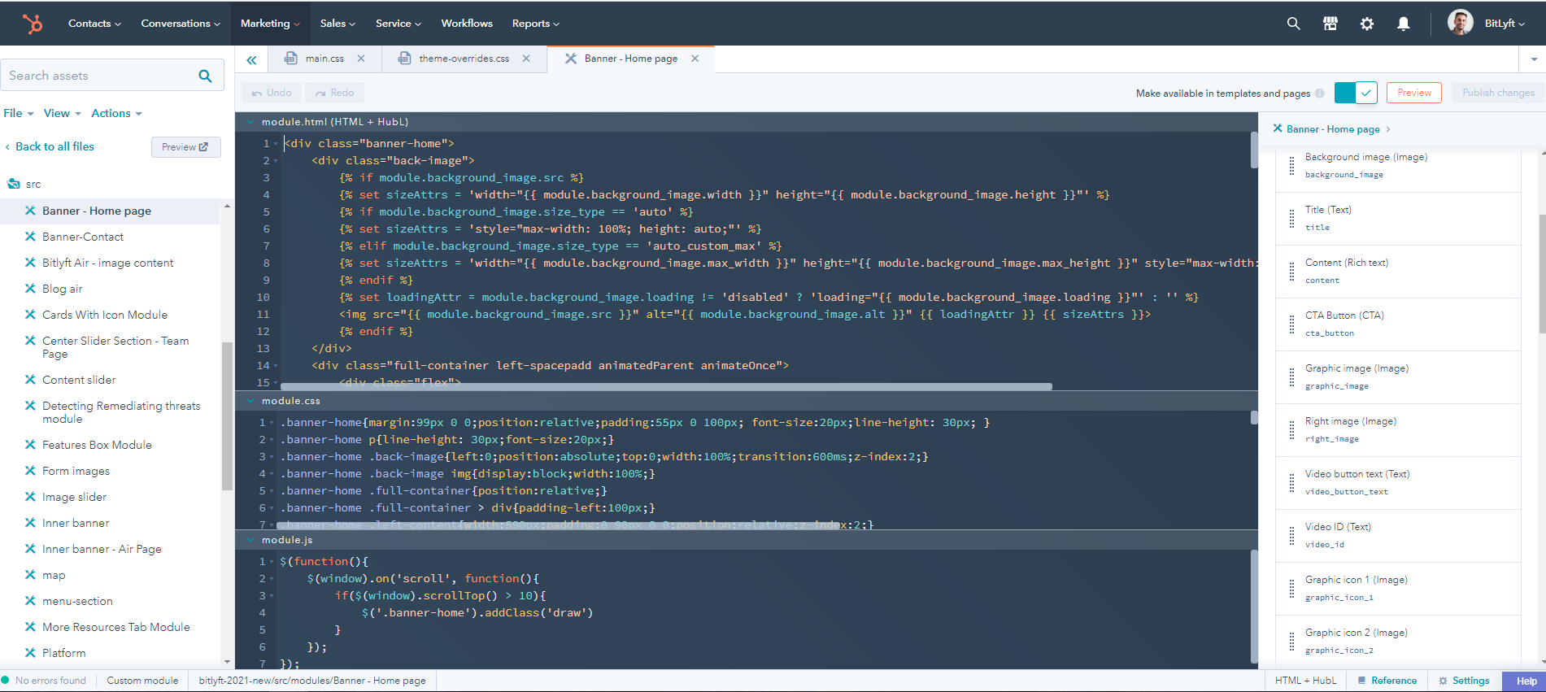The height and width of the screenshot is (692, 1546).
Task: Click the HubSpot sprocket logo
Action: (x=33, y=24)
